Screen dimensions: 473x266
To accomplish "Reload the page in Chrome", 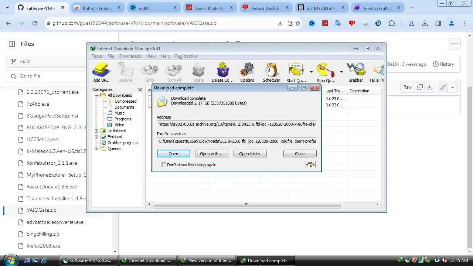I will (x=35, y=23).
